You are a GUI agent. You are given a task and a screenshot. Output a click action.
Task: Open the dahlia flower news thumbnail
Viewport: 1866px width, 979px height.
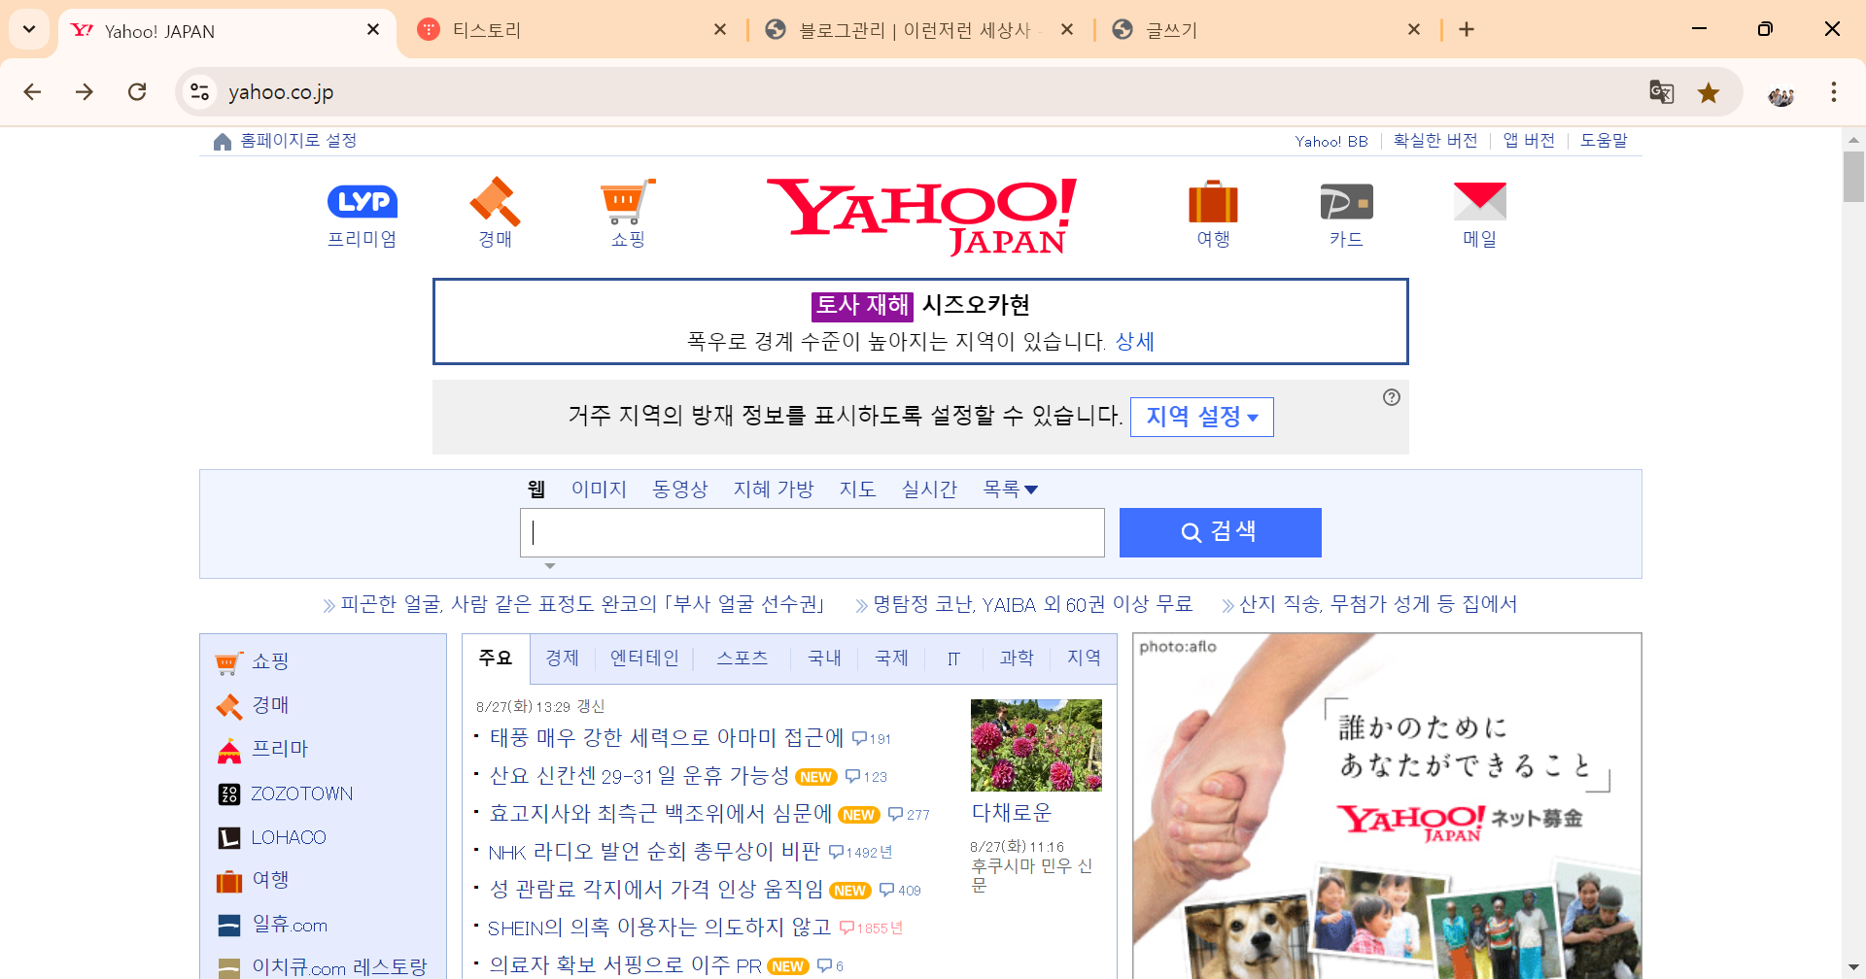(x=1036, y=745)
